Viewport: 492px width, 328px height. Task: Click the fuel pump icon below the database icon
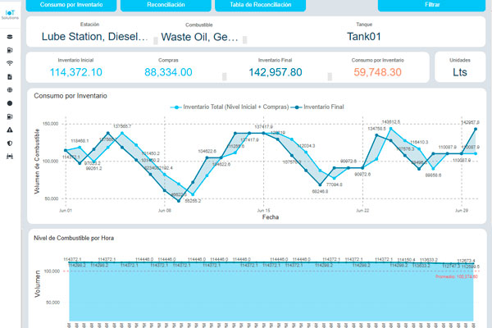(x=9, y=50)
